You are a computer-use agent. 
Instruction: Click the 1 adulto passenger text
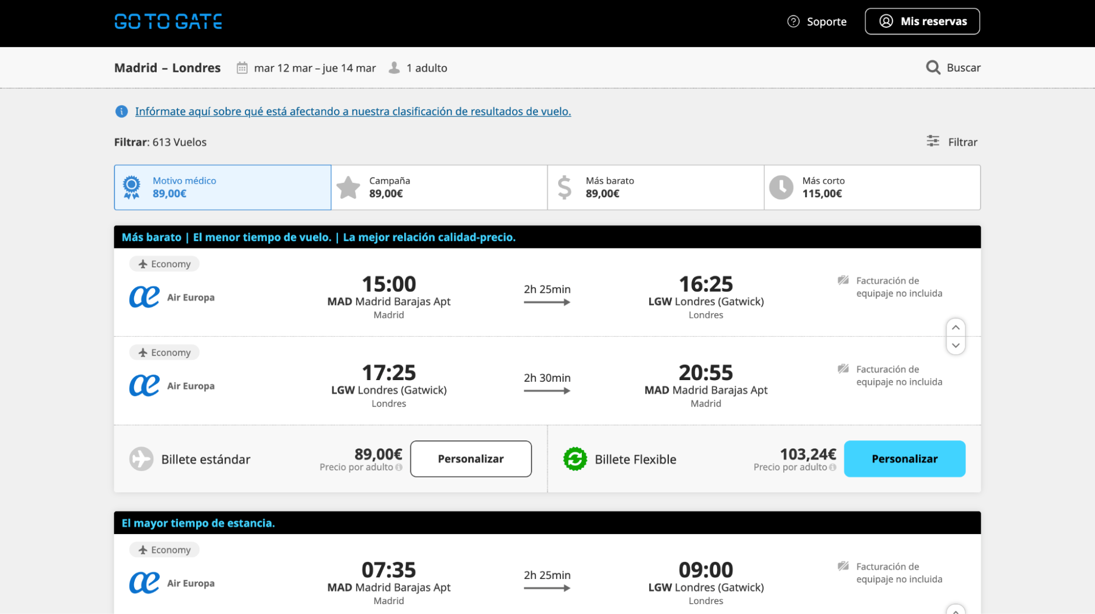pos(427,68)
